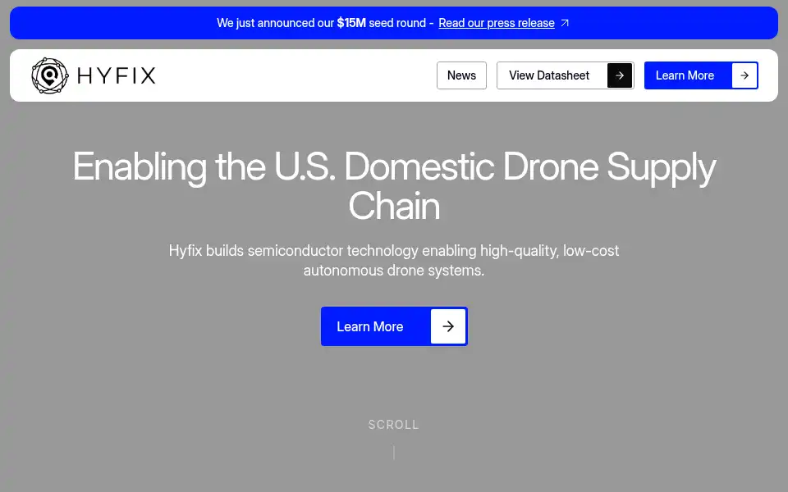The width and height of the screenshot is (788, 492).
Task: Click the black arrow on View Datasheet
Action: 620,75
